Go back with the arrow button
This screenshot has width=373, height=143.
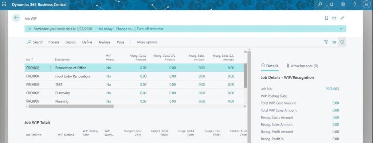[16, 18]
